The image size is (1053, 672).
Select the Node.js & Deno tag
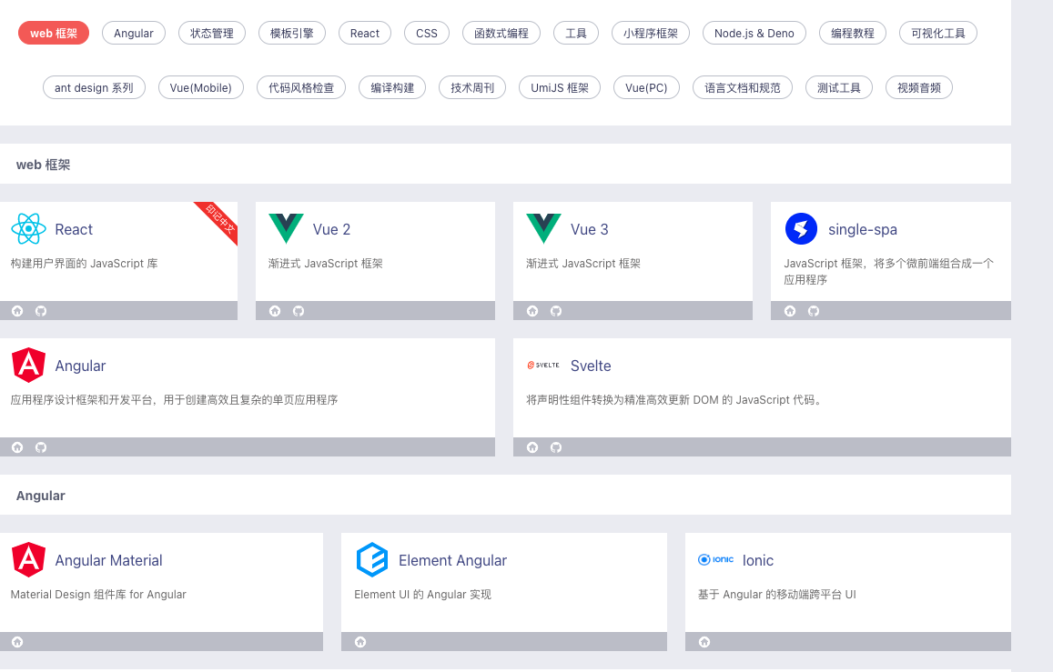(x=754, y=33)
